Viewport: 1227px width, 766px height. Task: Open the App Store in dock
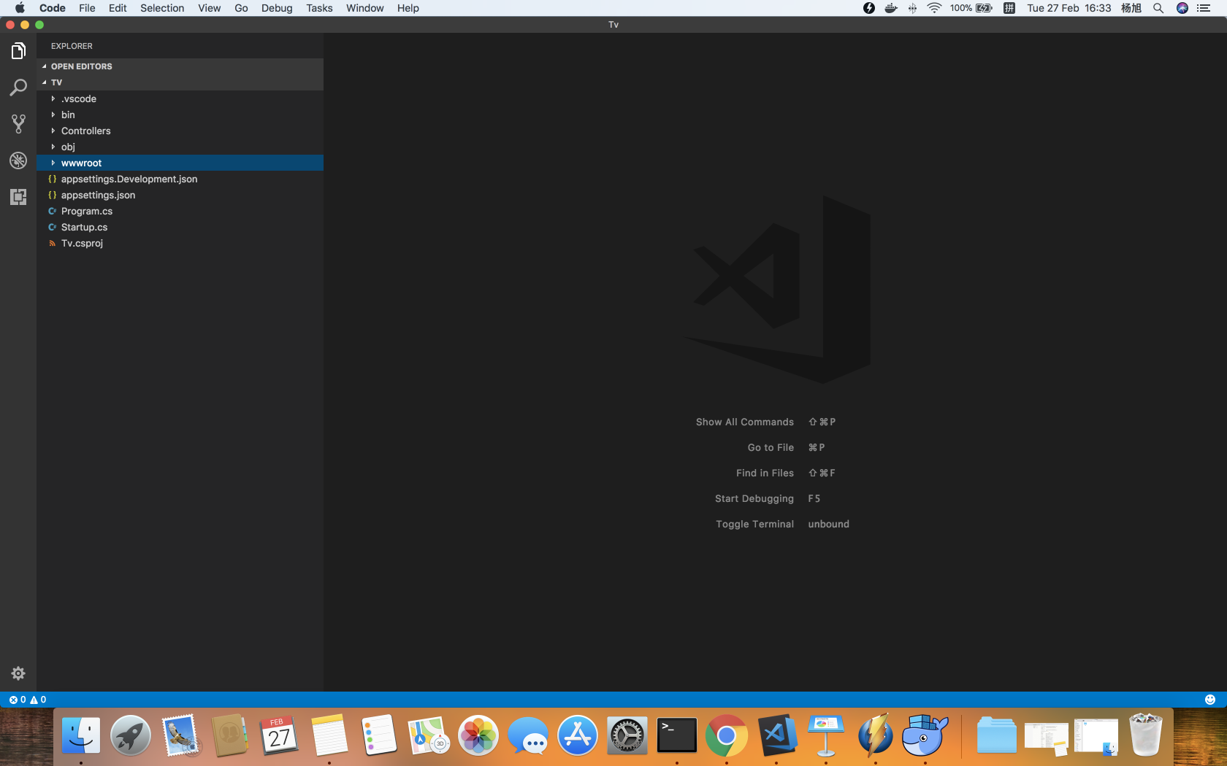578,735
